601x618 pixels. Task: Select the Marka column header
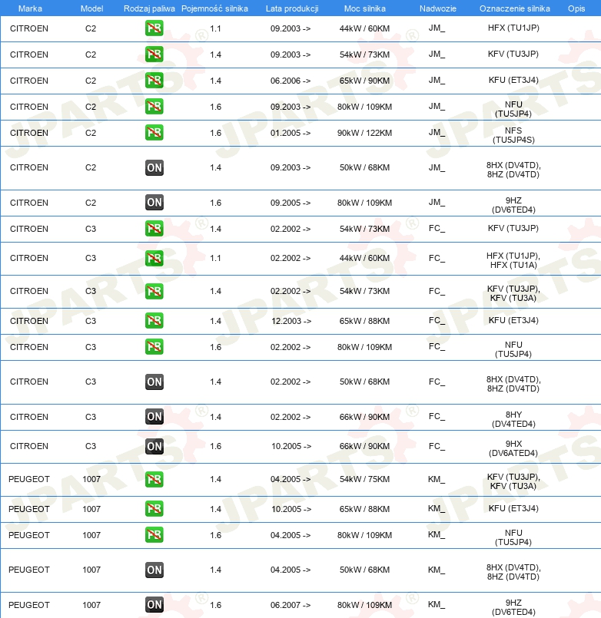pyautogui.click(x=30, y=8)
